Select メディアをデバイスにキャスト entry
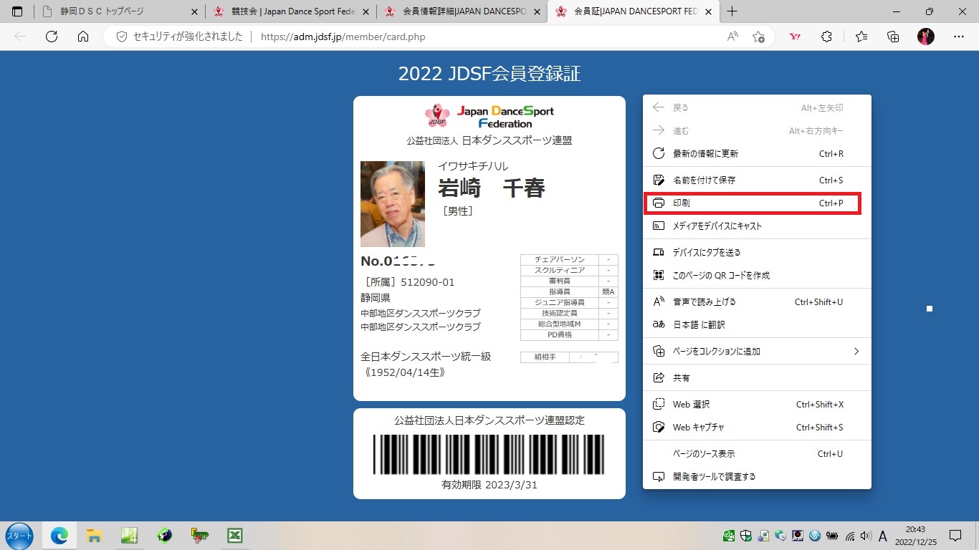The image size is (979, 550). (x=757, y=226)
